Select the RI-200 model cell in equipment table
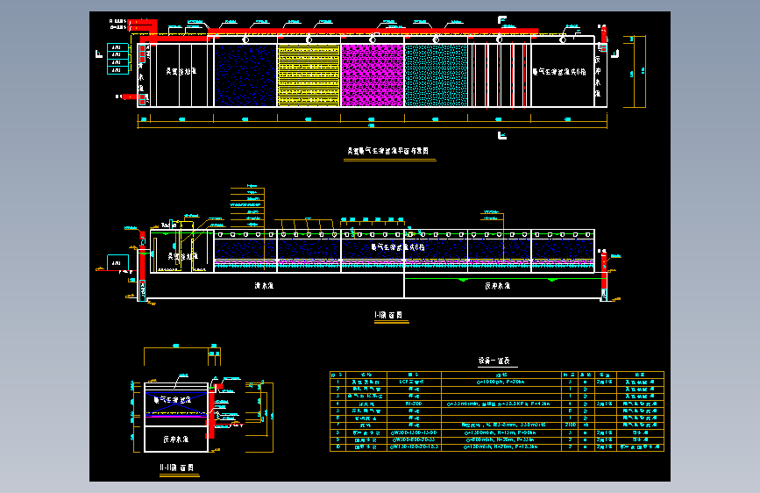This screenshot has width=760, height=493. [x=414, y=404]
